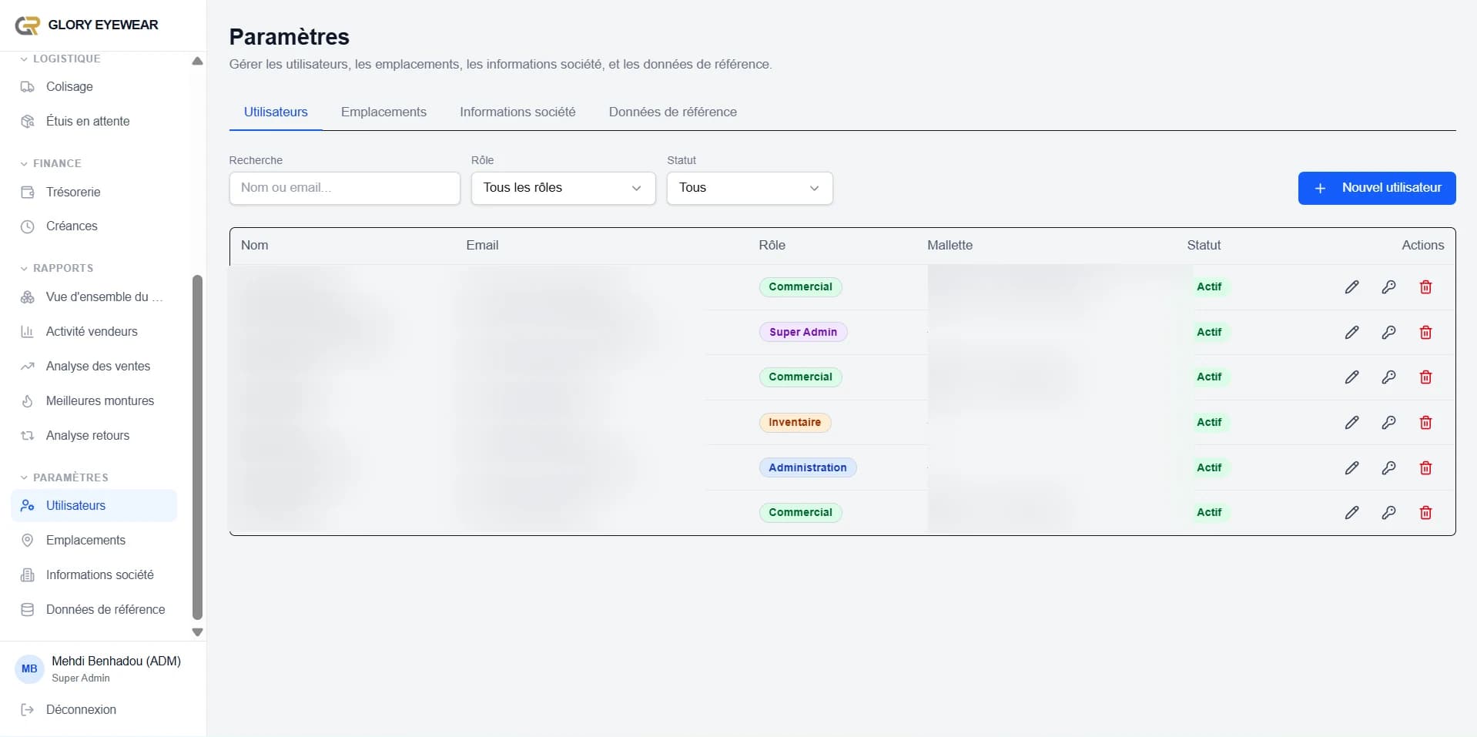Click the Administration role badge
Screen dimensions: 1477x737
(808, 467)
